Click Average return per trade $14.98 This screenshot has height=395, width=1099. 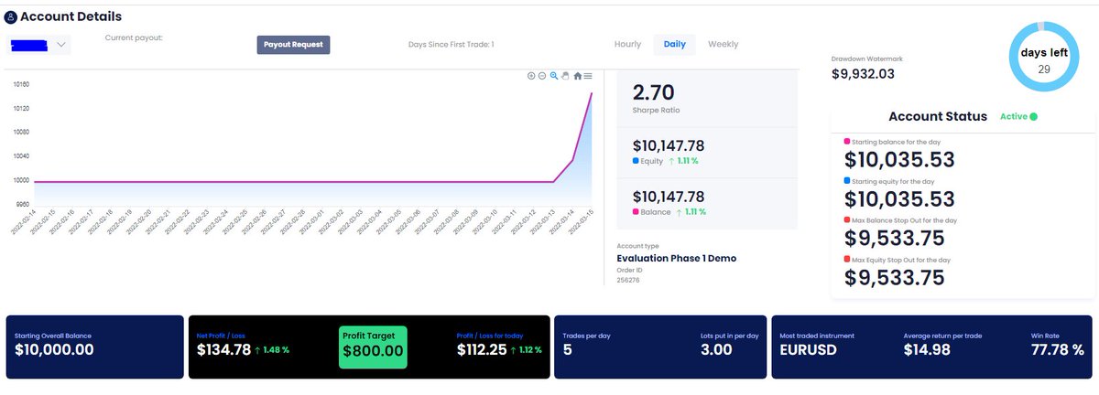click(x=926, y=350)
